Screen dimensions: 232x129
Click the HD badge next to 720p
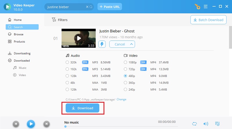point(143,69)
